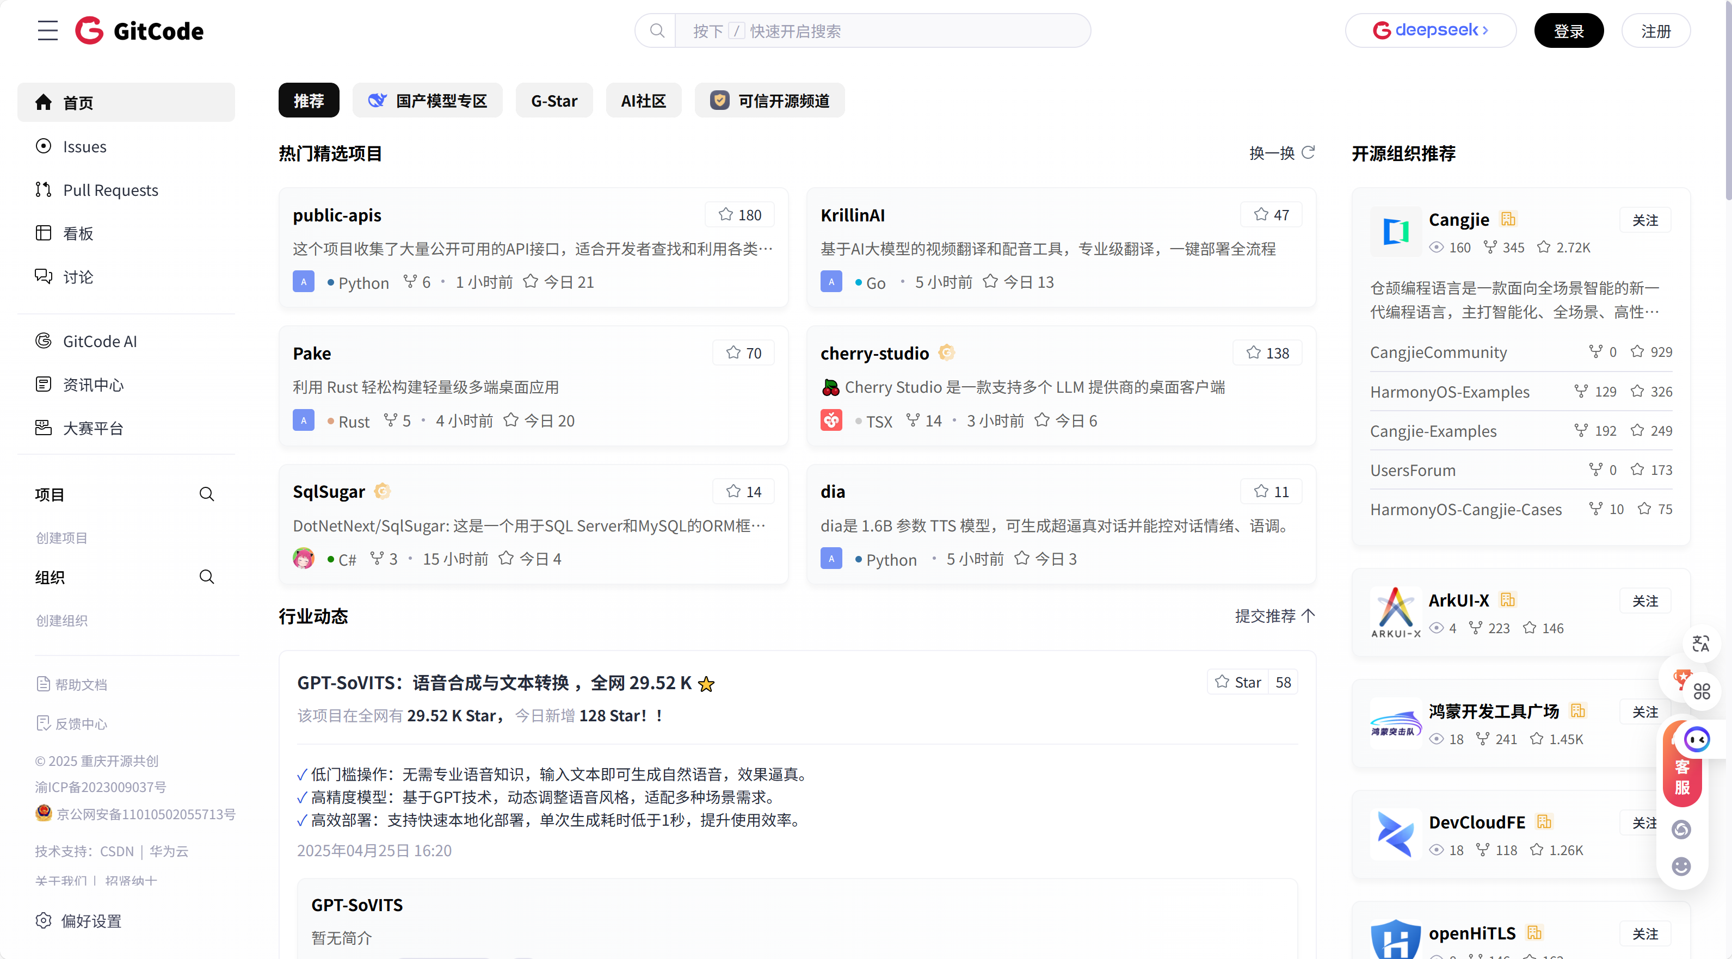Open HarmonyOS-Examples repository
This screenshot has width=1732, height=959.
coord(1450,392)
